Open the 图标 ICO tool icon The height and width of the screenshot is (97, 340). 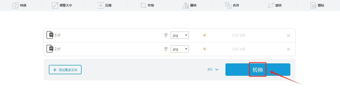[x=314, y=5]
